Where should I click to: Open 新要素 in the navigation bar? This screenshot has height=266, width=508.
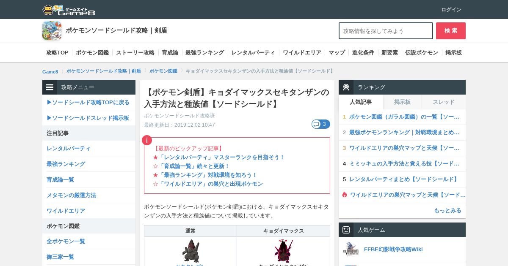point(389,53)
